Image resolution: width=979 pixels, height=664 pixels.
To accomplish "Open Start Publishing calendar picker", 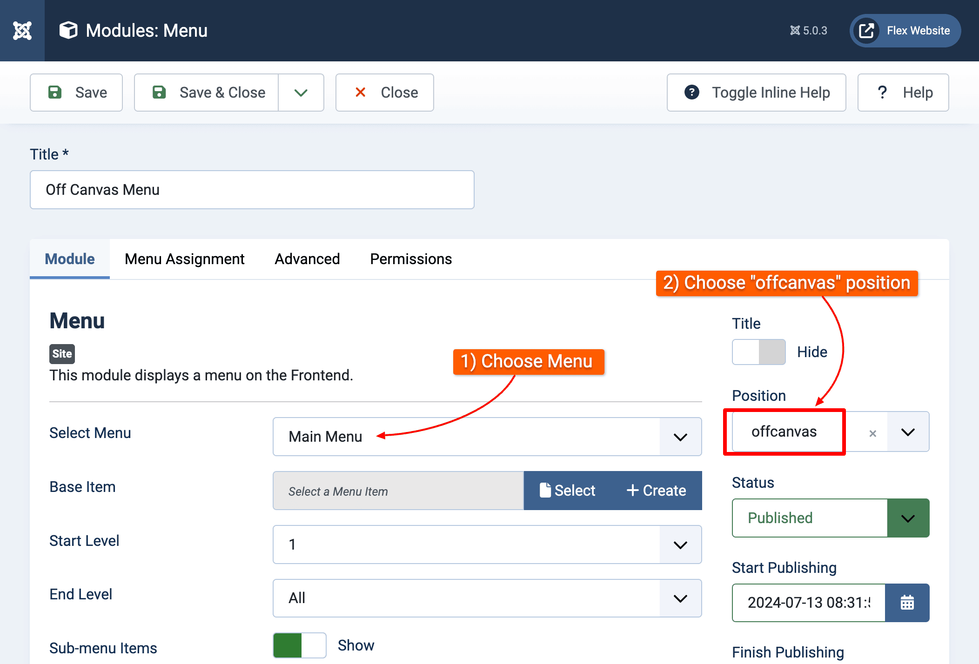I will tap(907, 603).
